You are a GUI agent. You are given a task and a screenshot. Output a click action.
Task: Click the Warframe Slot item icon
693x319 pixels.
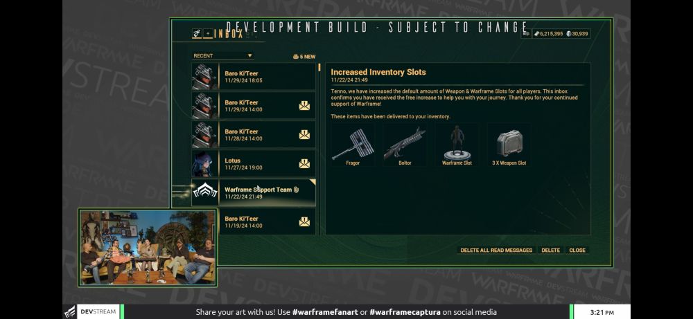point(457,143)
